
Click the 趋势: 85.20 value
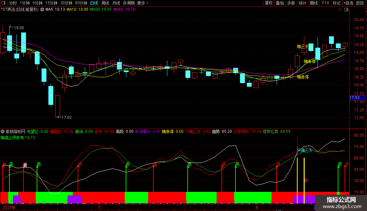[222, 132]
